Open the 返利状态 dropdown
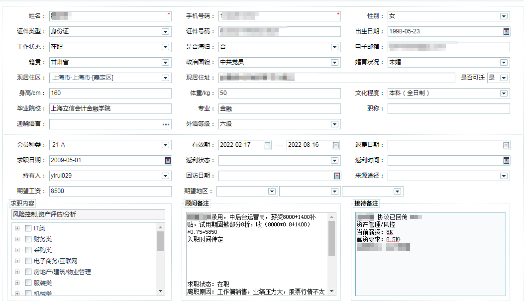 [334, 160]
